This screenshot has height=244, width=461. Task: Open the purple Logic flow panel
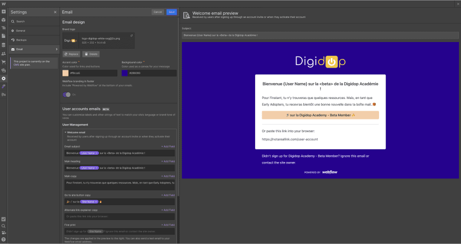click(x=4, y=87)
